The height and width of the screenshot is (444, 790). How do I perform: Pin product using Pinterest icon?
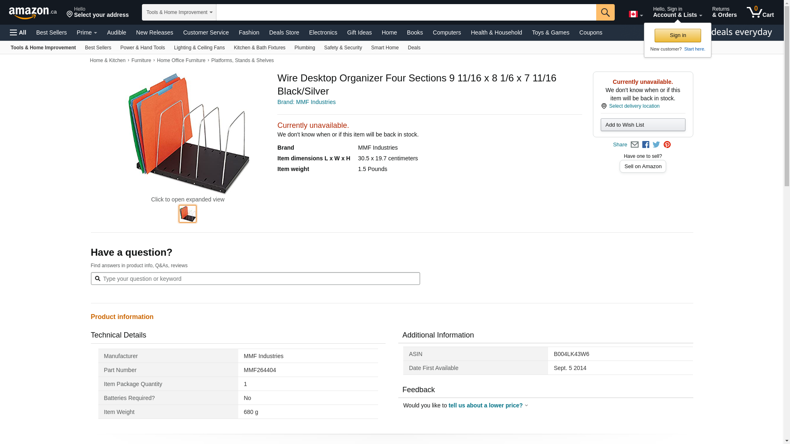click(667, 145)
